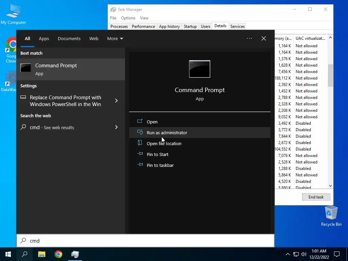Select the row with 9,032 K memory

301,117
